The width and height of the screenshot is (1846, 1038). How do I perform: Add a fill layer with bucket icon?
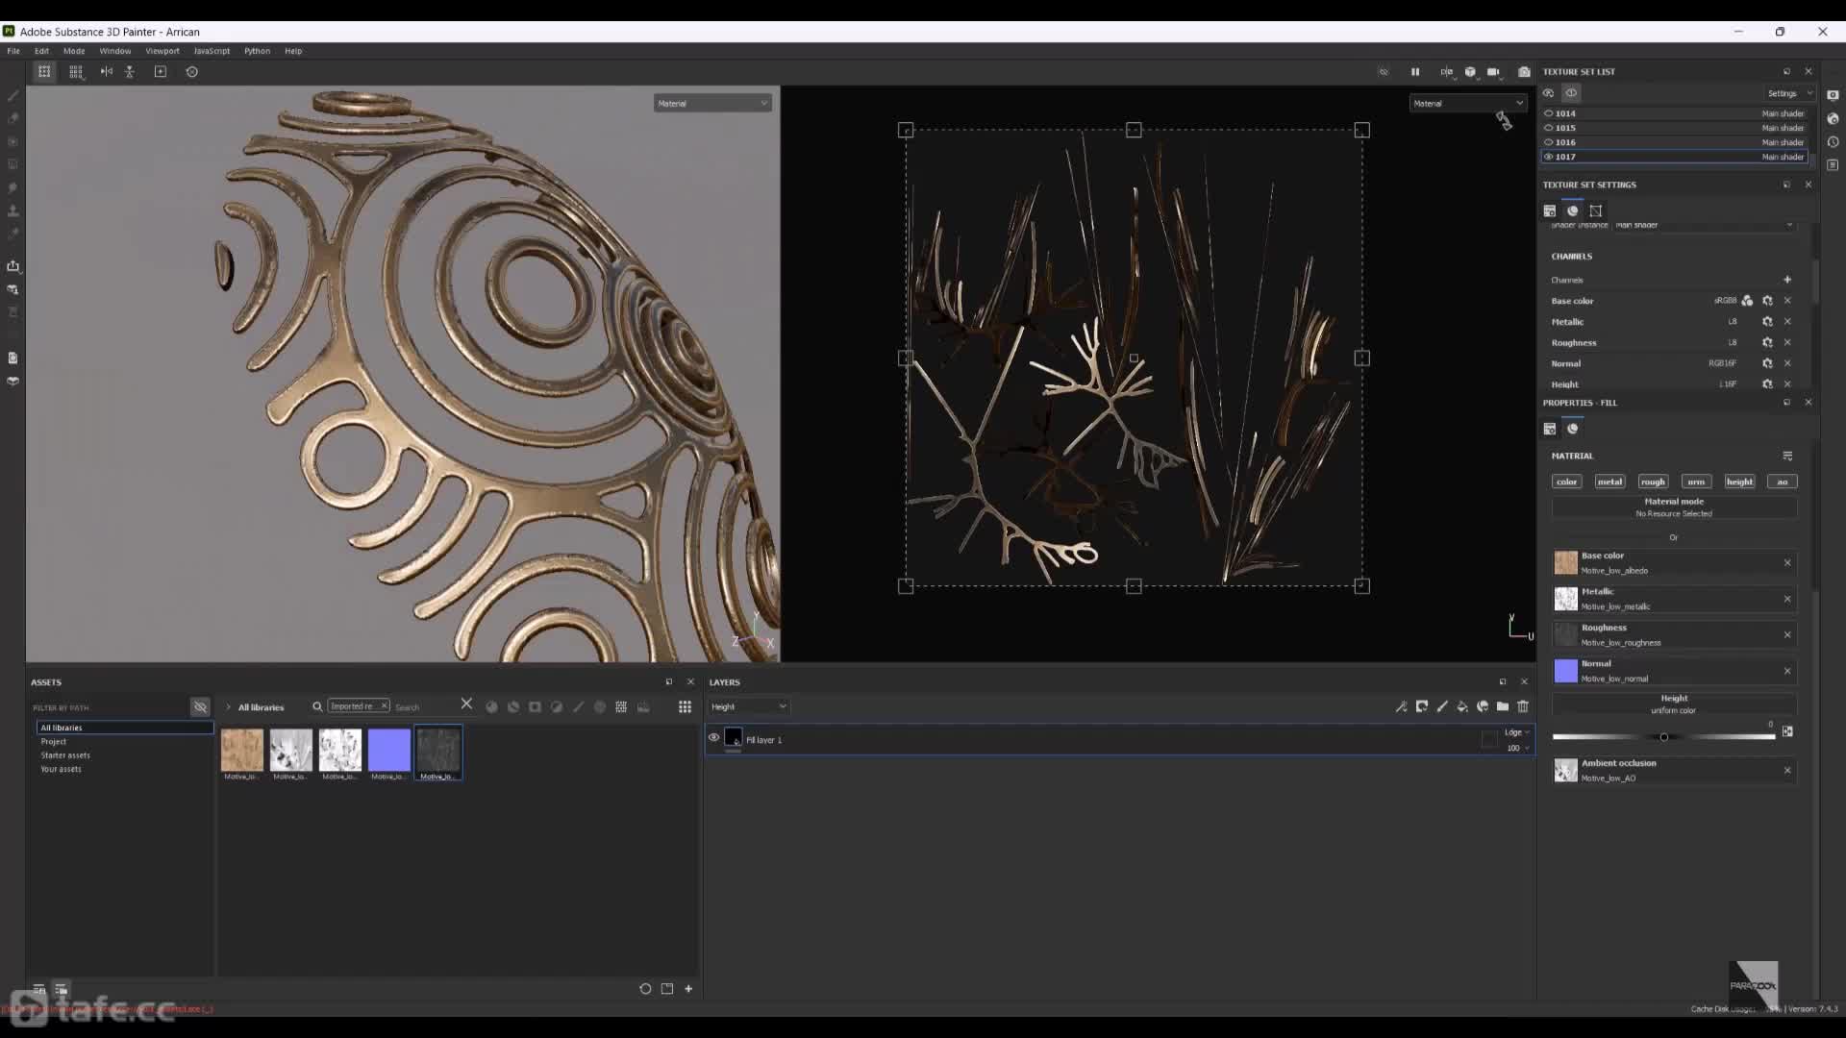(1462, 706)
